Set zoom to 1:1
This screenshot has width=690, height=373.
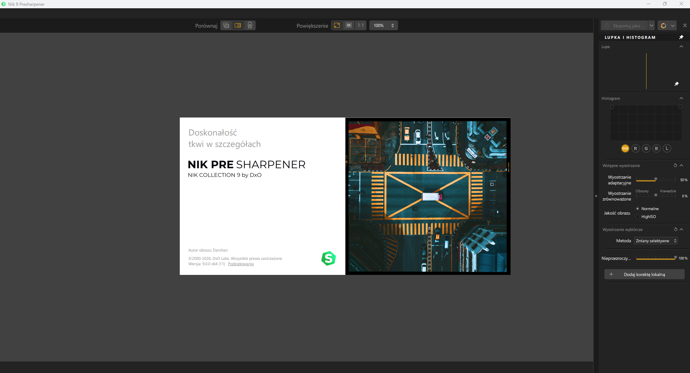tap(361, 26)
